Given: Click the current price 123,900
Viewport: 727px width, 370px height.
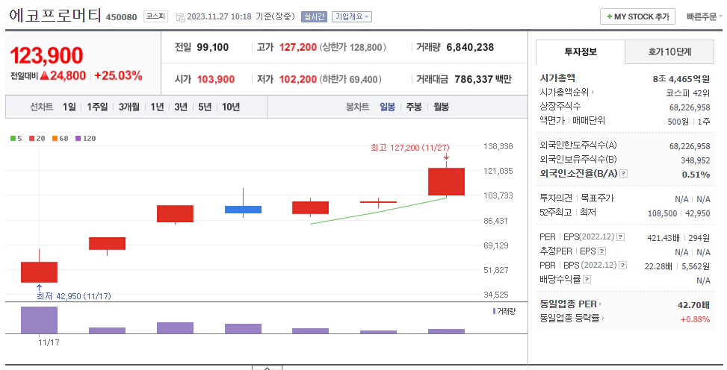Looking at the screenshot, I should (46, 55).
